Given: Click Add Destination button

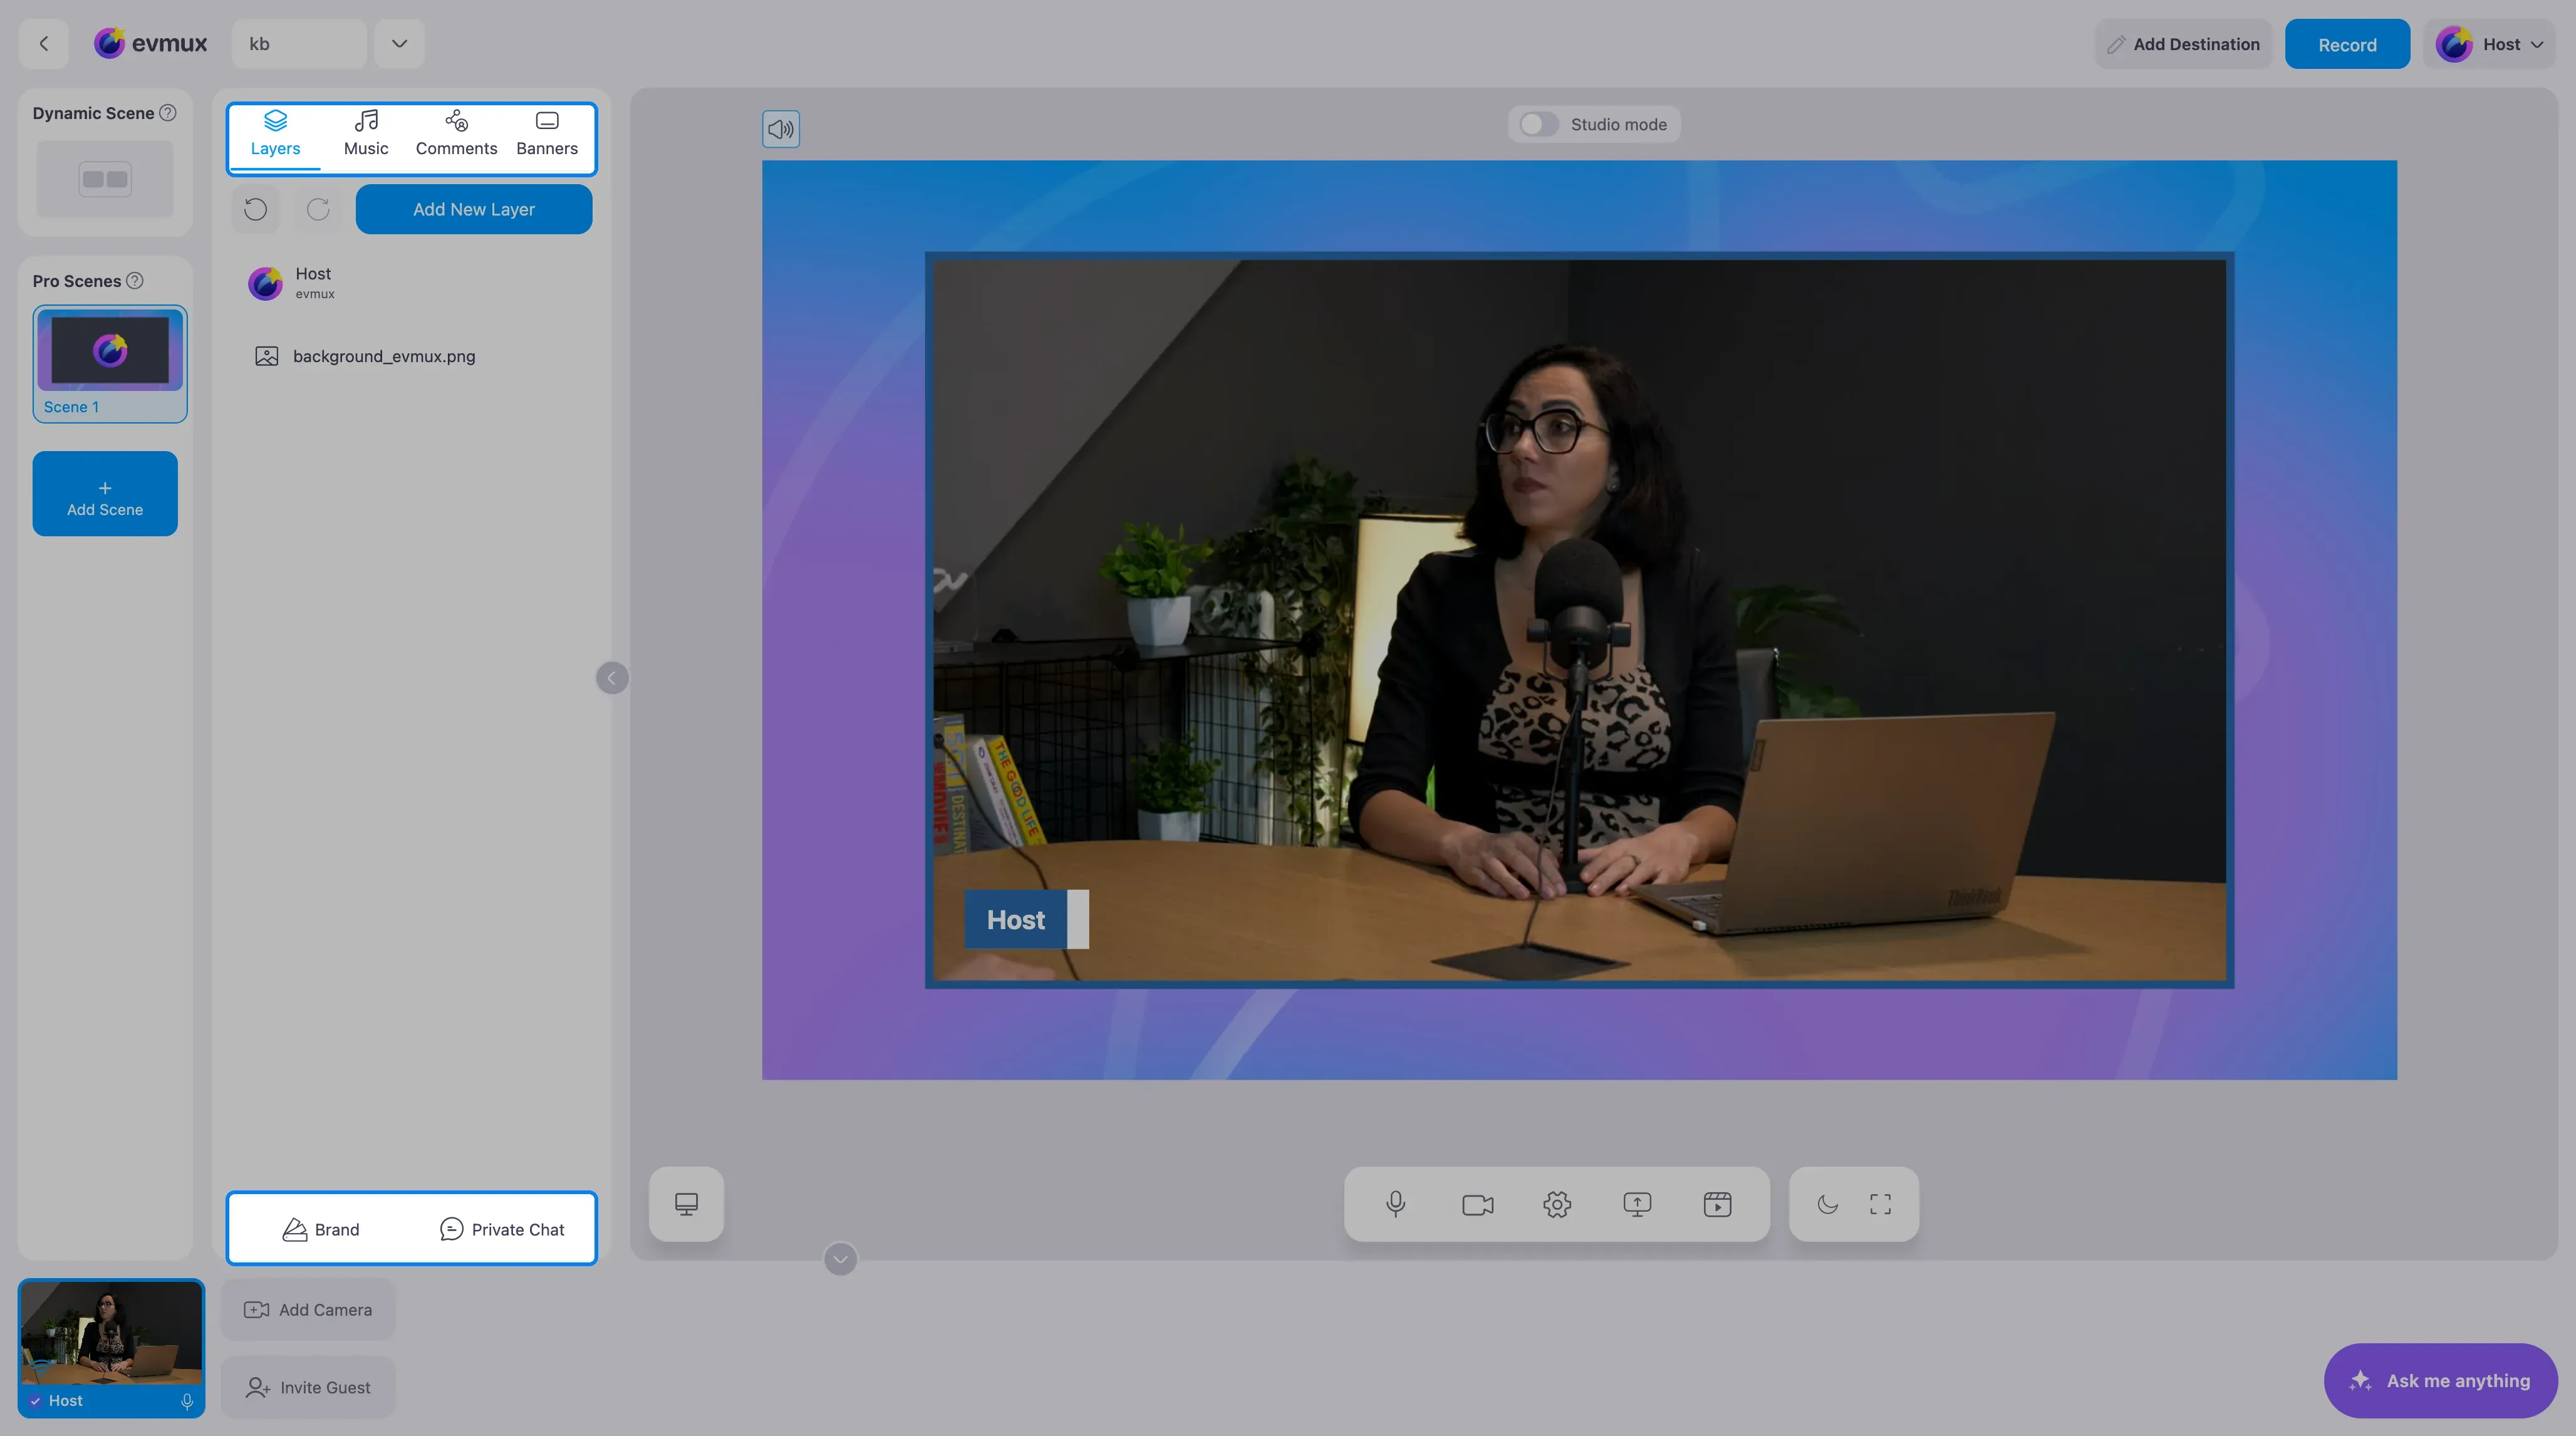Looking at the screenshot, I should (2183, 44).
